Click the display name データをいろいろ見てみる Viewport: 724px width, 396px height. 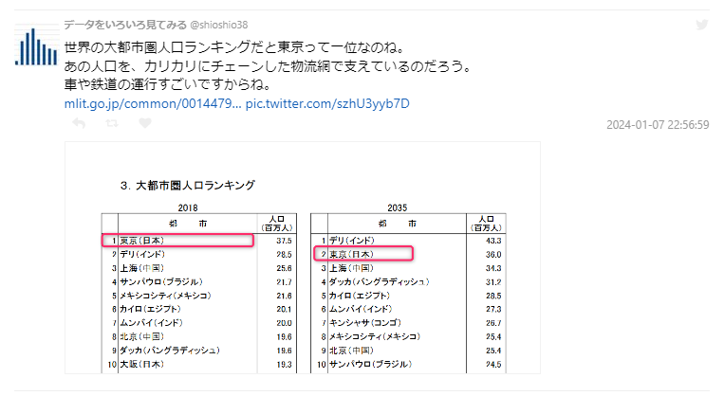[125, 25]
